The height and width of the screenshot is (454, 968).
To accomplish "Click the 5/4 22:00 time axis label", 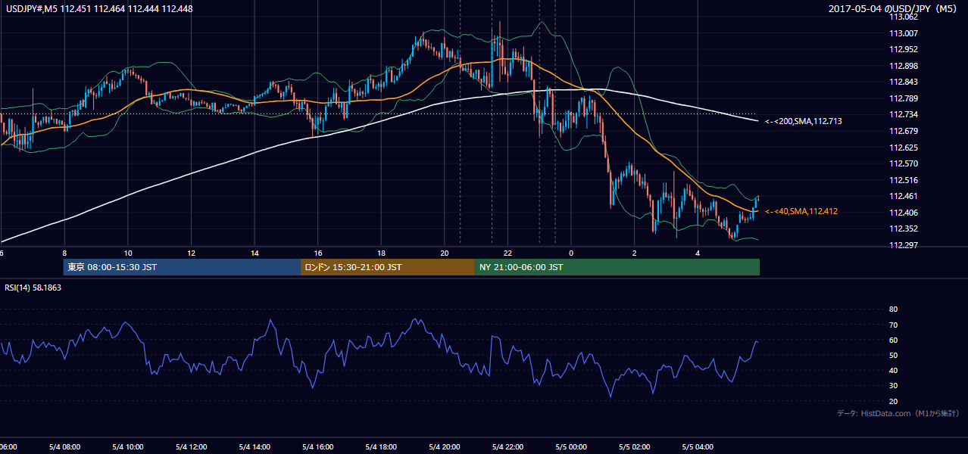I will tap(507, 447).
